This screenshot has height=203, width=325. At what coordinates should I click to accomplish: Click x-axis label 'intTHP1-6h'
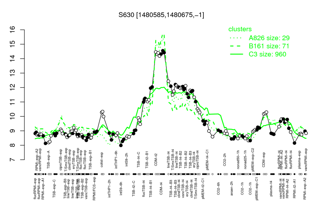click(116, 159)
